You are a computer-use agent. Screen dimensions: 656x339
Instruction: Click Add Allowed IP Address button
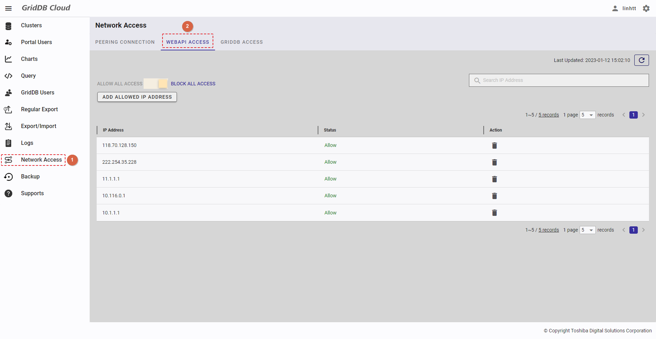(x=137, y=97)
